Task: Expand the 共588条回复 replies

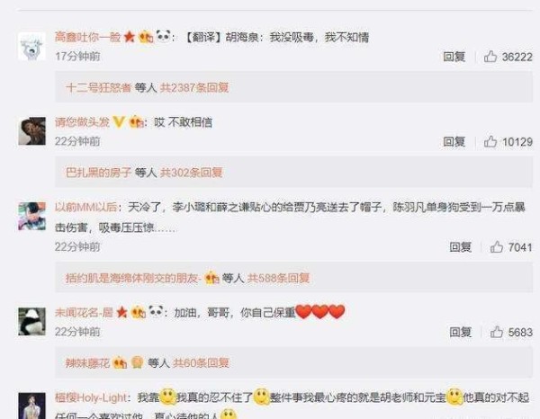Action: [278, 278]
